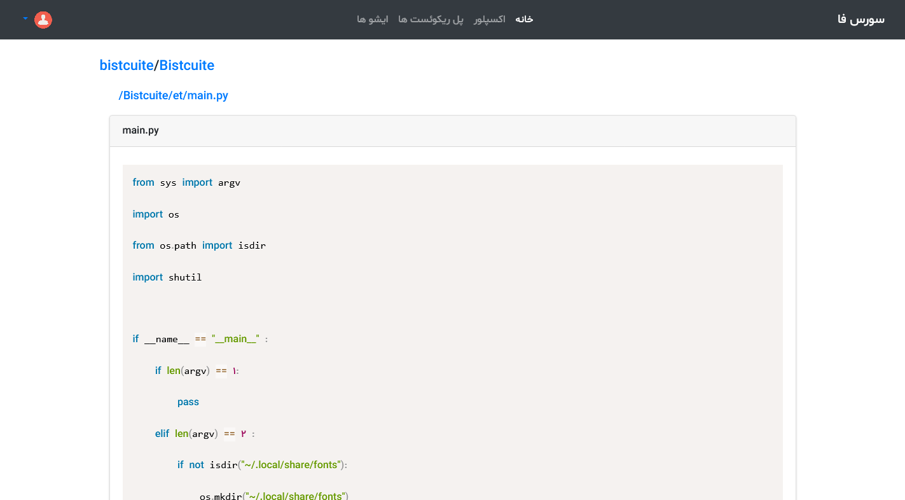Click the main.py file header
This screenshot has height=500, width=905.
click(453, 131)
